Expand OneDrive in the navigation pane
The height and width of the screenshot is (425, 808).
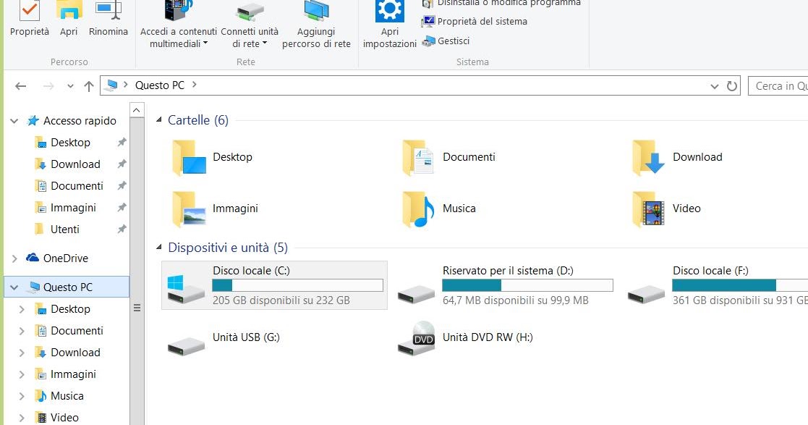click(13, 258)
